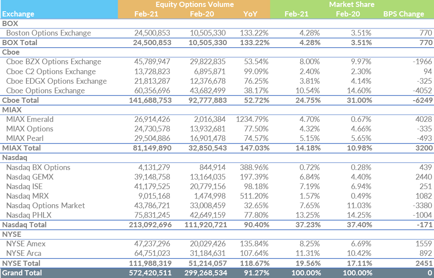Click the 45,789,947 Cboe BZX volume
This screenshot has width=434, height=278.
coord(152,62)
